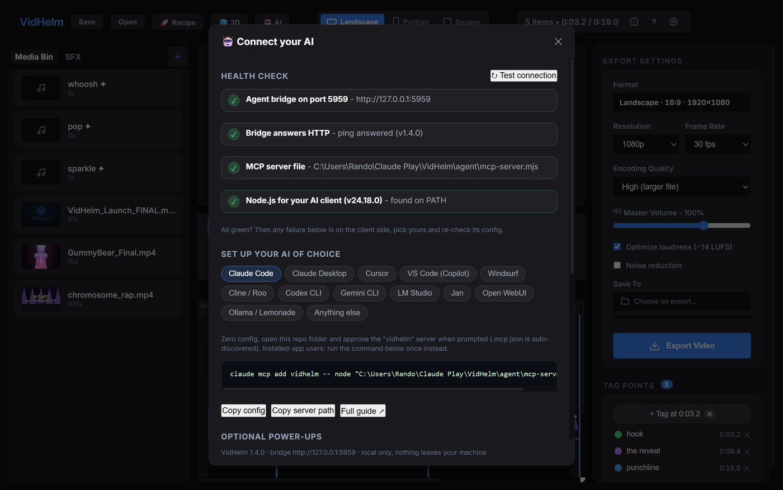The width and height of the screenshot is (783, 490).
Task: Choose the Cursor client option
Action: point(377,274)
